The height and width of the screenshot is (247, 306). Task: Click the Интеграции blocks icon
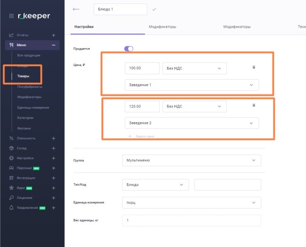(x=11, y=178)
